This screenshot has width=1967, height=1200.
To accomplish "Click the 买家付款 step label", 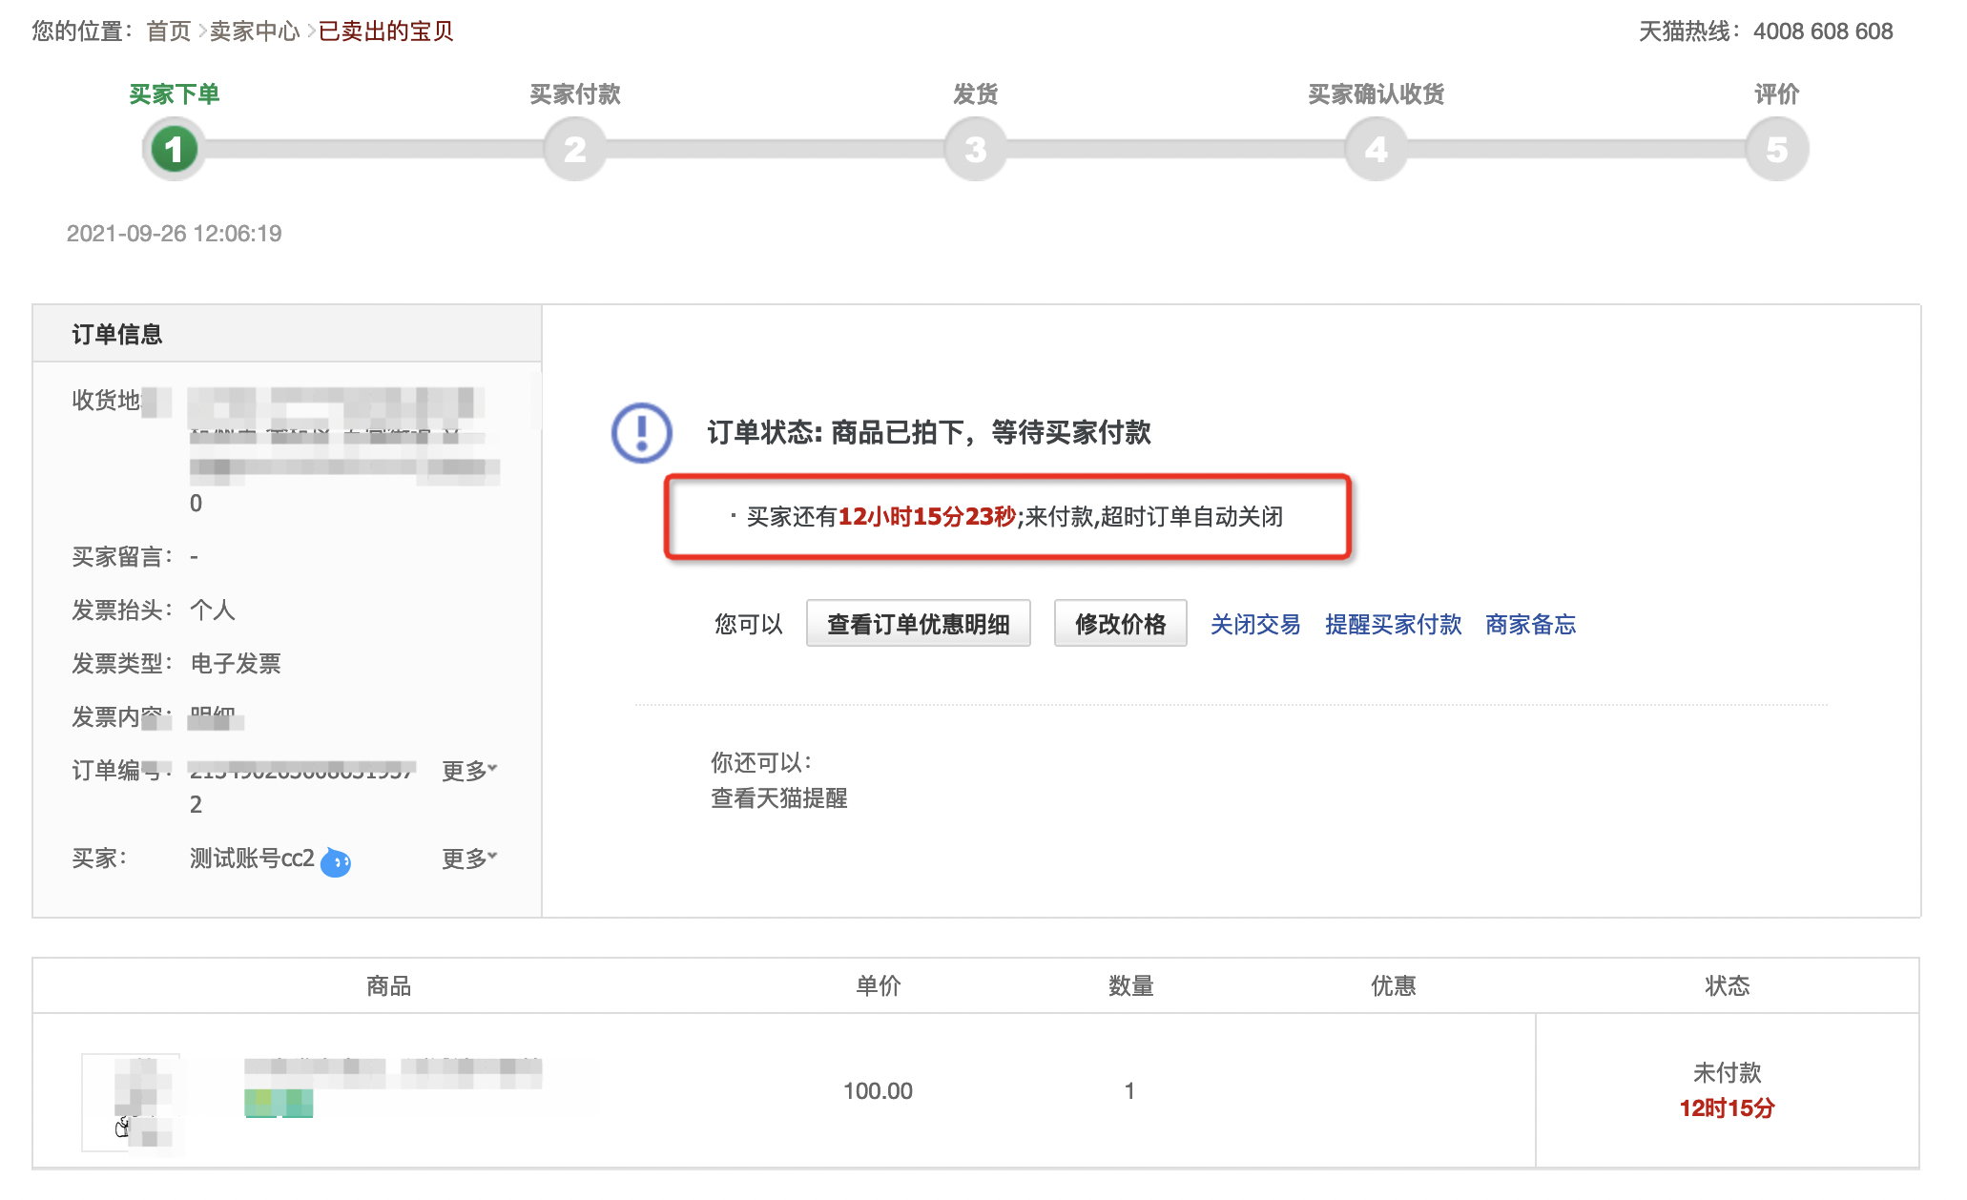I will point(574,94).
